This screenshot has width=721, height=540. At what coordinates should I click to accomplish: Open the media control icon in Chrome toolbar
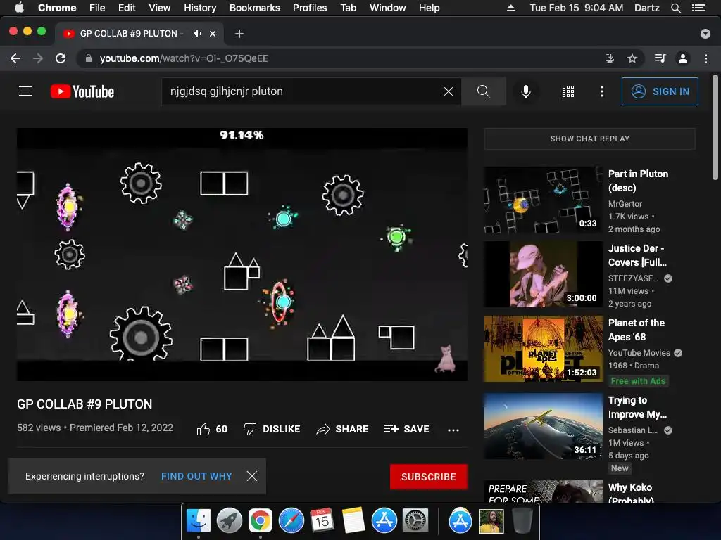coord(660,58)
